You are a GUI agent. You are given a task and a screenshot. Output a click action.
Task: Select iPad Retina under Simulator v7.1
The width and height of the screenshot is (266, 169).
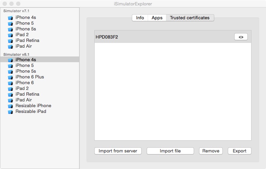[x=40, y=41]
